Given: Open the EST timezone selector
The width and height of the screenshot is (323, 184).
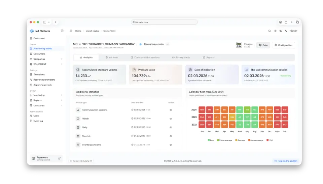Looking at the screenshot, I should coord(294,31).
